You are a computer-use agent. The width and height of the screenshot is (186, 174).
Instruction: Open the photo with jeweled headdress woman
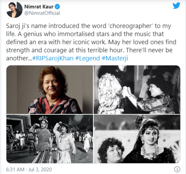pos(137,139)
